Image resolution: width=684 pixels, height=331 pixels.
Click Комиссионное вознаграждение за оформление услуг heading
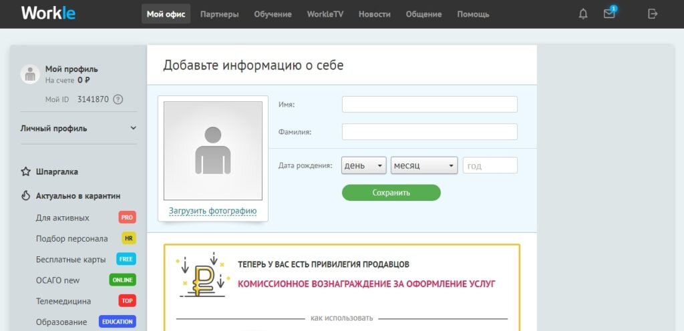(x=367, y=284)
